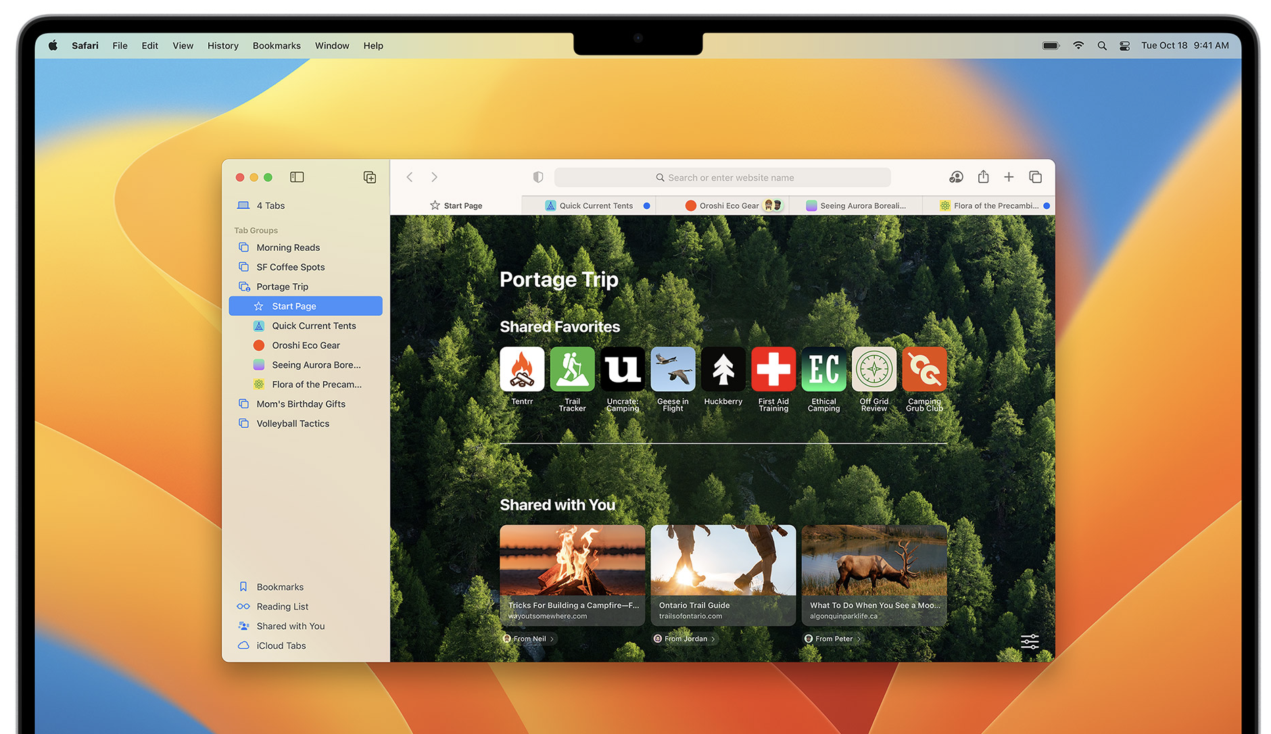Viewport: 1271px width, 734px height.
Task: Select Start Page in sidebar
Action: 306,306
